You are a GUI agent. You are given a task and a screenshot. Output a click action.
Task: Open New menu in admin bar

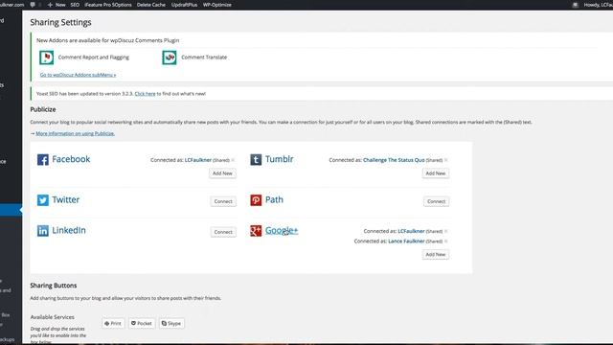pyautogui.click(x=60, y=5)
